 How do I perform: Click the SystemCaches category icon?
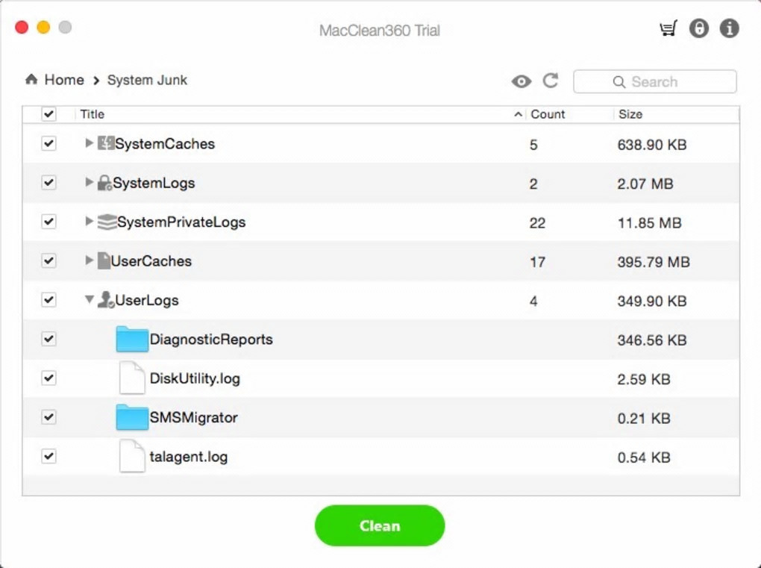point(106,143)
